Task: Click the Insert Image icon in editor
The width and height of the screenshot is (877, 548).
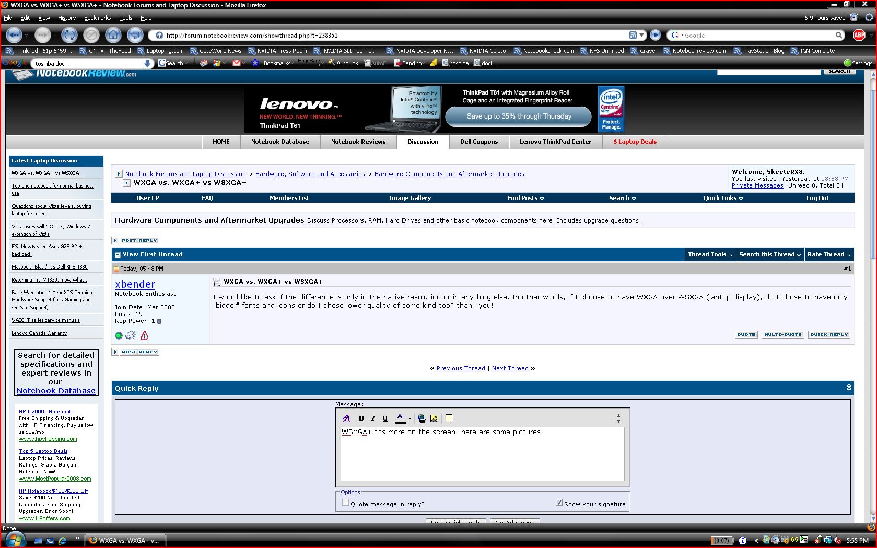Action: [434, 418]
